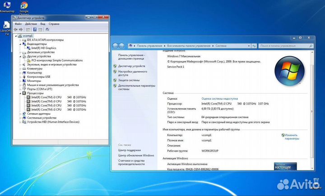Open Диспетчер устройств link in System sidebar

click(x=132, y=66)
